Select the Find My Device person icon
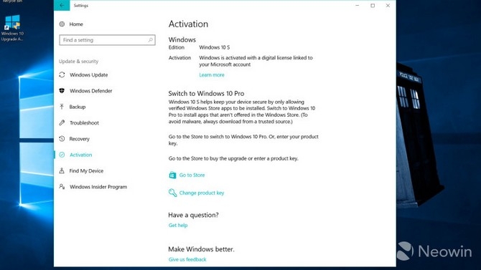481x270 pixels. [x=62, y=170]
